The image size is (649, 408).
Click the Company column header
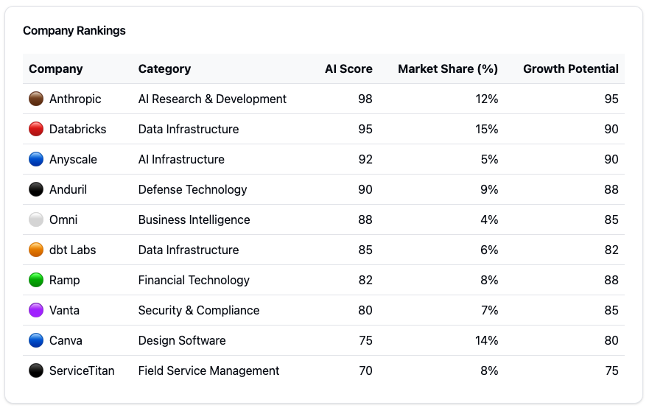(x=56, y=68)
